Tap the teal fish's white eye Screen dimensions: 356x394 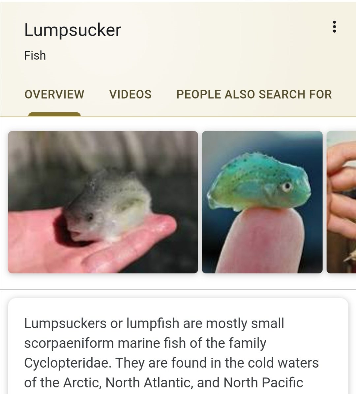pos(287,186)
